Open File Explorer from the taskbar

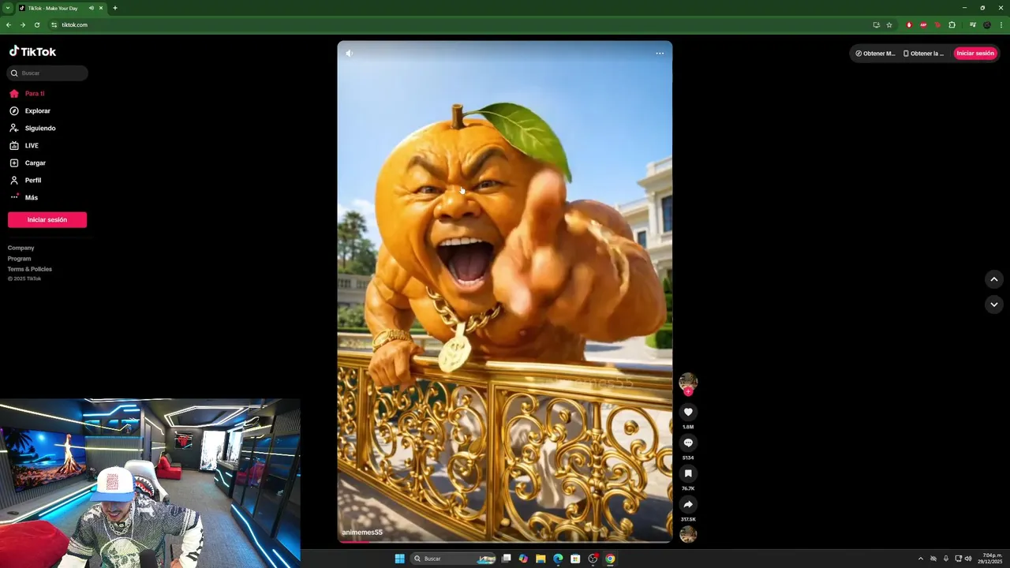[541, 559]
